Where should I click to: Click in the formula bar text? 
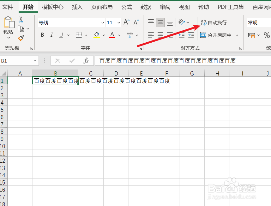coord(167,61)
